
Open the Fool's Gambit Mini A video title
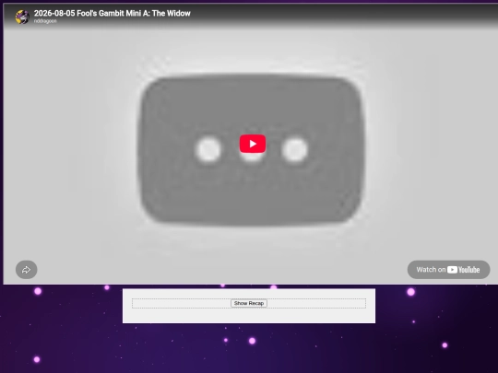point(113,13)
